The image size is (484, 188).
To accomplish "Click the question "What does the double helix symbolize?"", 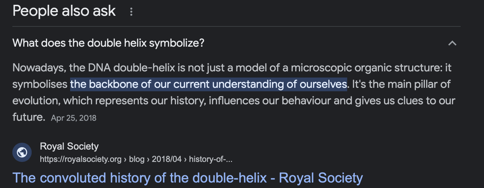I will 108,43.
